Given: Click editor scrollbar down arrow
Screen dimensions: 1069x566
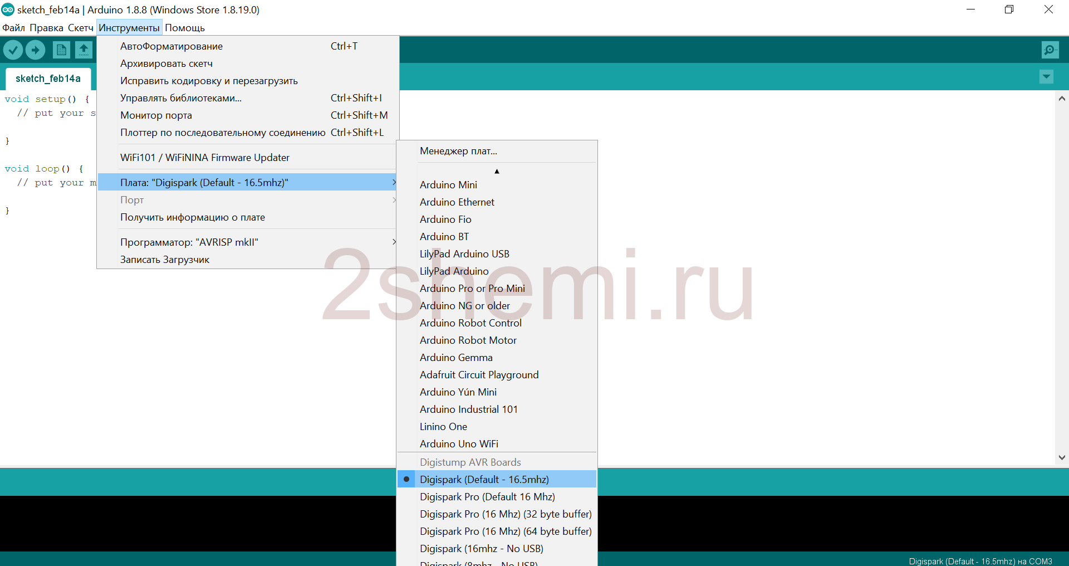Looking at the screenshot, I should [1062, 457].
